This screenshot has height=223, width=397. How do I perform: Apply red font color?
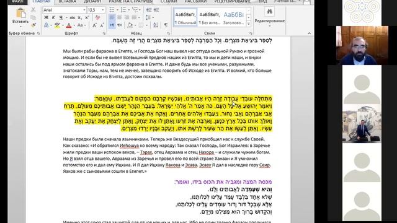click(69, 25)
